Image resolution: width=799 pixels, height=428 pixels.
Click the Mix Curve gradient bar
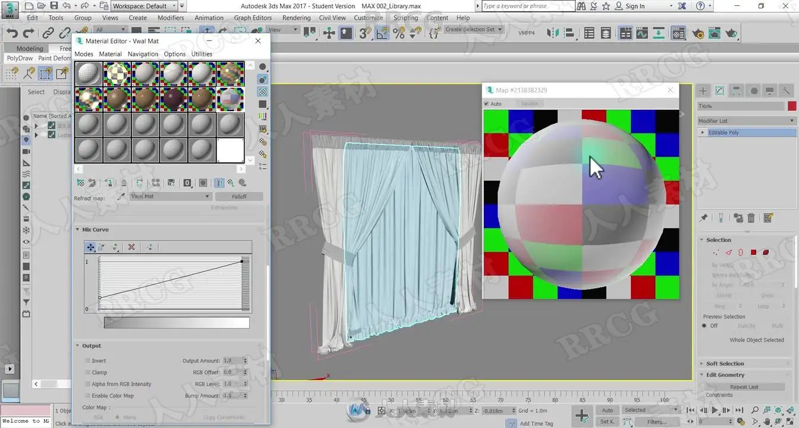[x=177, y=323]
